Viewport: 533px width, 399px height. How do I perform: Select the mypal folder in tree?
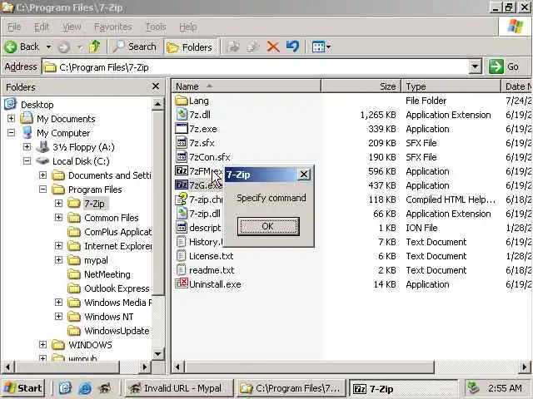tap(96, 260)
